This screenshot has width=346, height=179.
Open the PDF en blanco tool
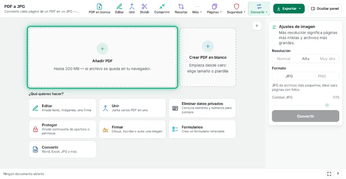[x=99, y=9]
